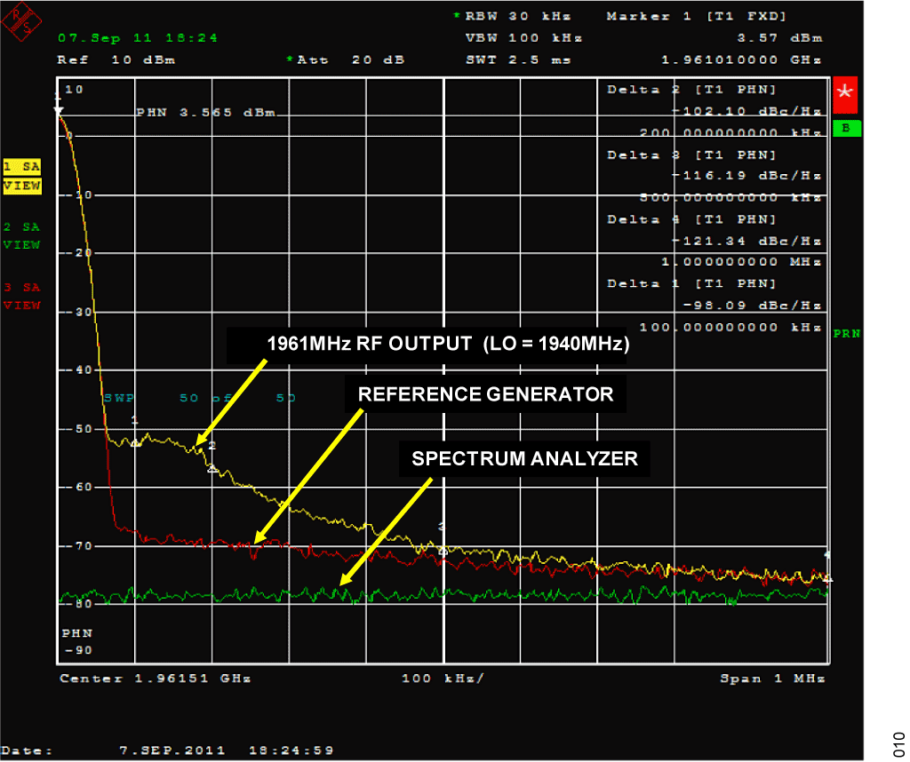The width and height of the screenshot is (910, 762).
Task: Click delta marker 4 at the right graph edge
Action: 827,577
